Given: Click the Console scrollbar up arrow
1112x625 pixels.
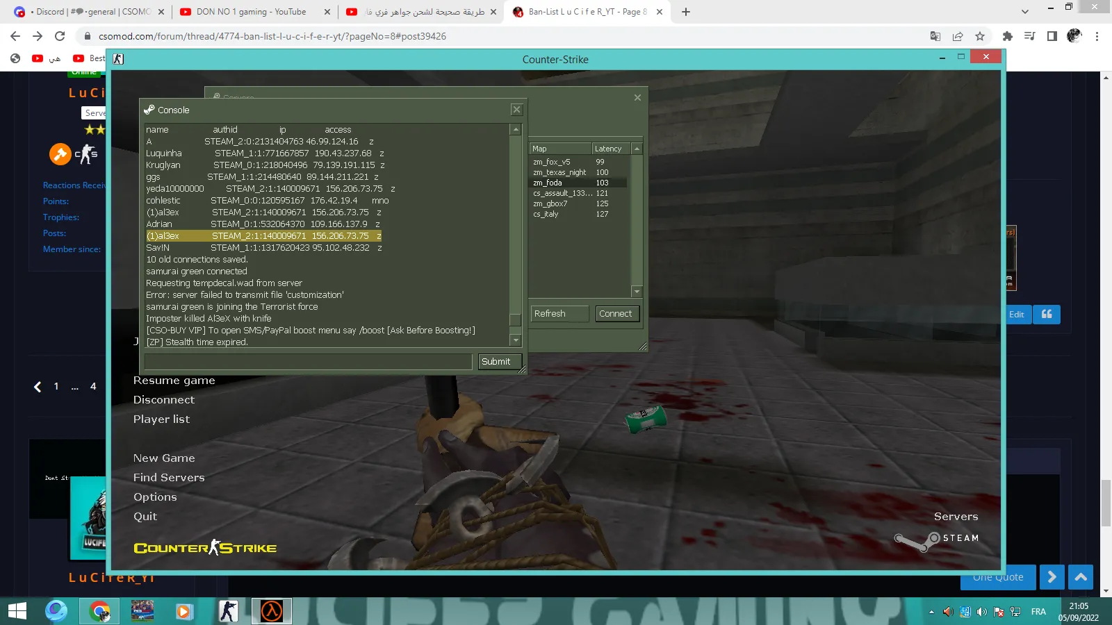Looking at the screenshot, I should point(516,129).
